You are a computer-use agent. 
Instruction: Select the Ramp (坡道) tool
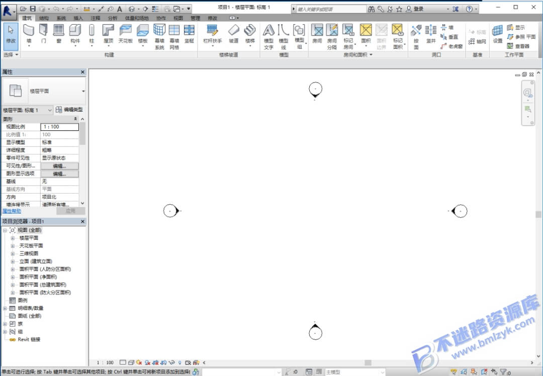[x=234, y=34]
